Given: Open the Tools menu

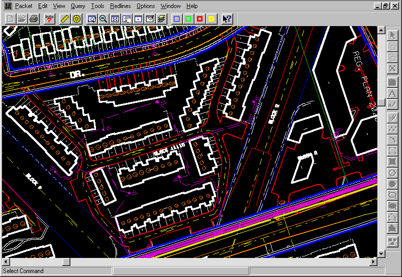Looking at the screenshot, I should click(x=98, y=6).
